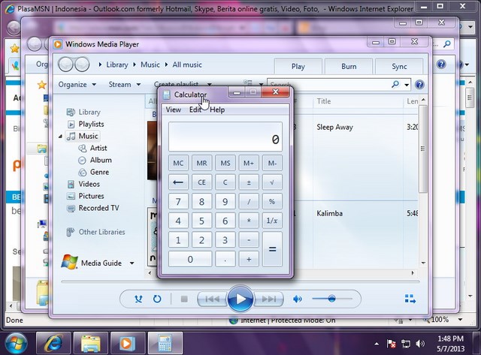Mute the Media Player volume

click(298, 299)
